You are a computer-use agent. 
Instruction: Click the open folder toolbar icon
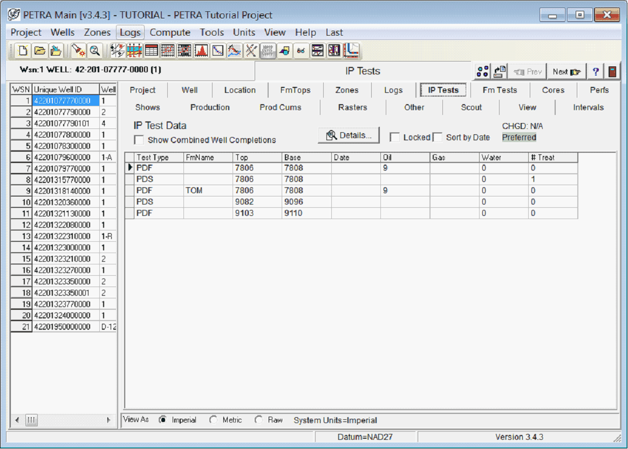click(39, 51)
